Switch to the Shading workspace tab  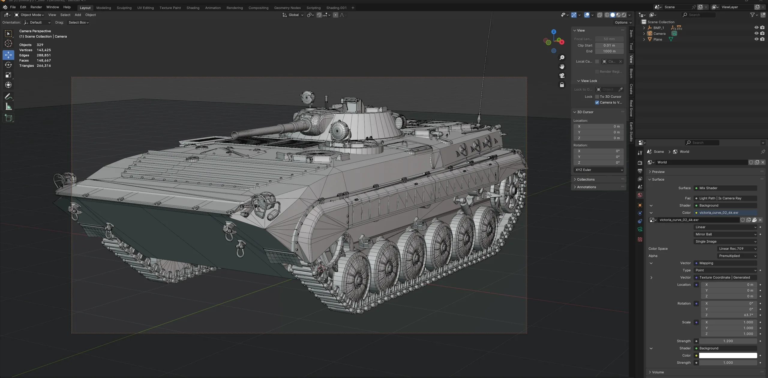click(x=193, y=8)
